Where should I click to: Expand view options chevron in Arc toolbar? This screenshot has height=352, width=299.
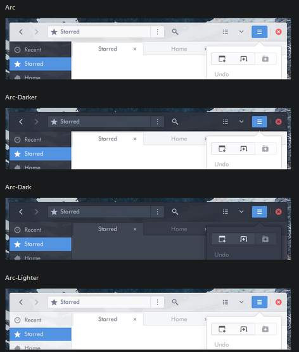click(241, 32)
